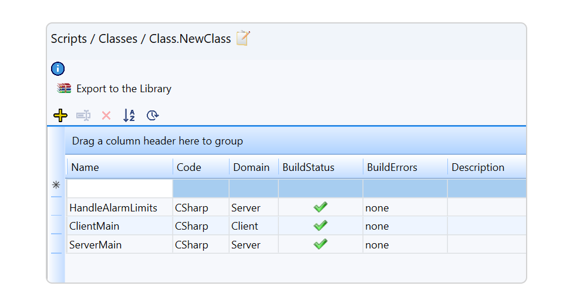This screenshot has width=573, height=306.
Task: Click the yellow plus add-new icon
Action: 60,116
